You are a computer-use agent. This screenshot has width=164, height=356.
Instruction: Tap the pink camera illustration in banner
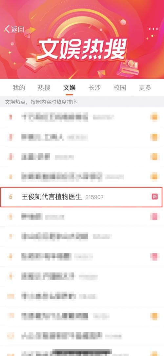point(129,67)
